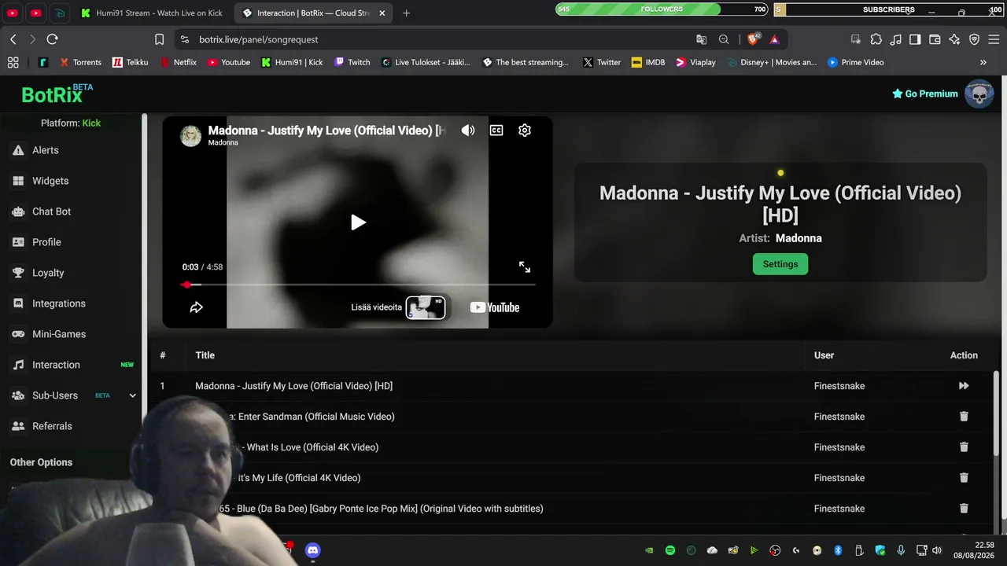Open Madonna channel avatar in player
This screenshot has height=566, width=1007.
coord(190,135)
